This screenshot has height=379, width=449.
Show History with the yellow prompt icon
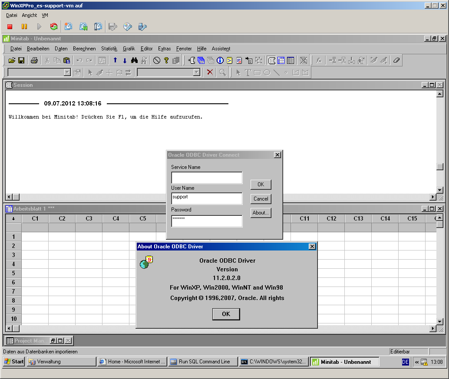(x=229, y=60)
